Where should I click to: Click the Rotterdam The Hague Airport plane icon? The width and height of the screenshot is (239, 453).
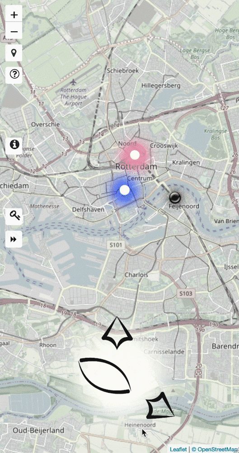(x=74, y=82)
